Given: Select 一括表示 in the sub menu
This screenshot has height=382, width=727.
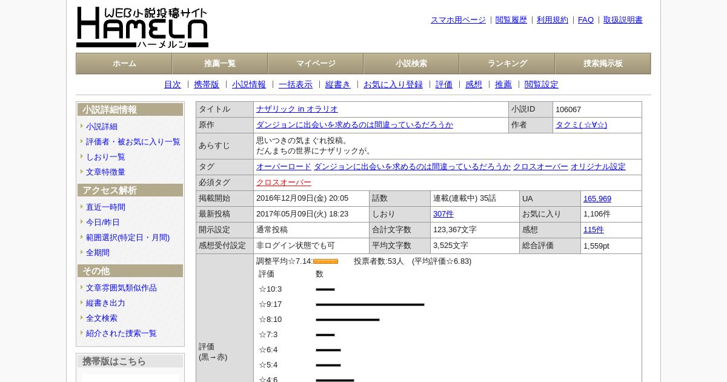Looking at the screenshot, I should point(296,85).
